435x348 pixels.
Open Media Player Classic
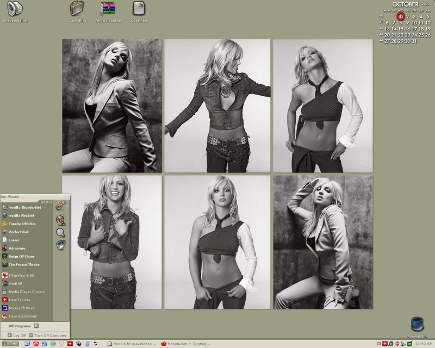coord(26,292)
